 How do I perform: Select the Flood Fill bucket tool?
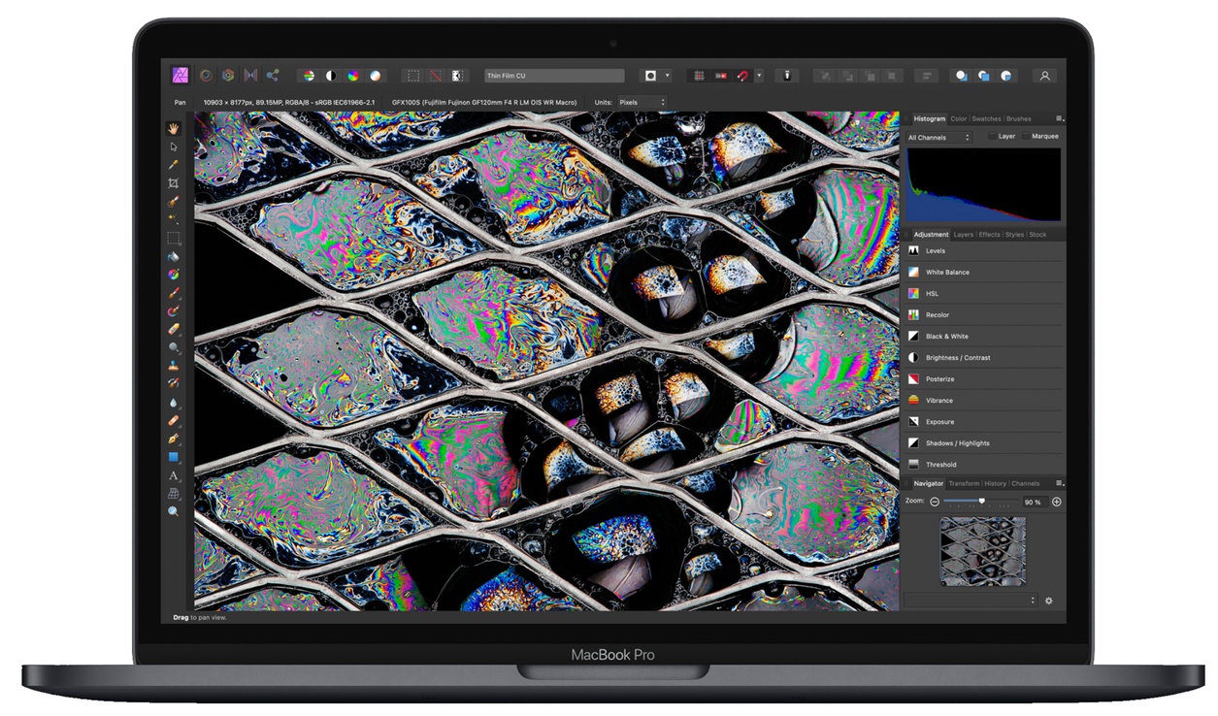click(x=174, y=257)
